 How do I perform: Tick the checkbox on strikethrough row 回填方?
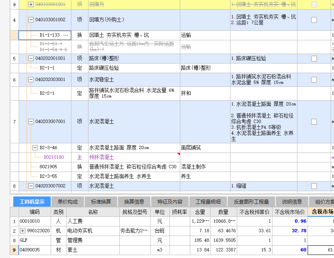pyautogui.click(x=314, y=4)
